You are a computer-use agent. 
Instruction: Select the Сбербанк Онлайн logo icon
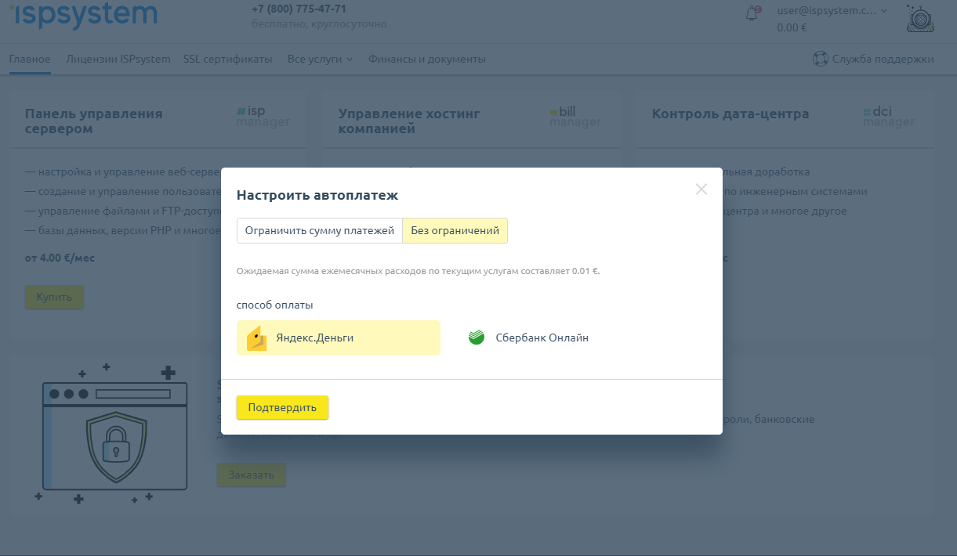(x=477, y=338)
